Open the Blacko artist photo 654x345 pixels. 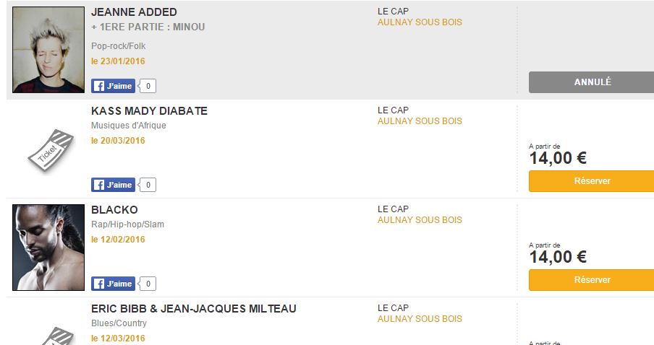pos(48,248)
